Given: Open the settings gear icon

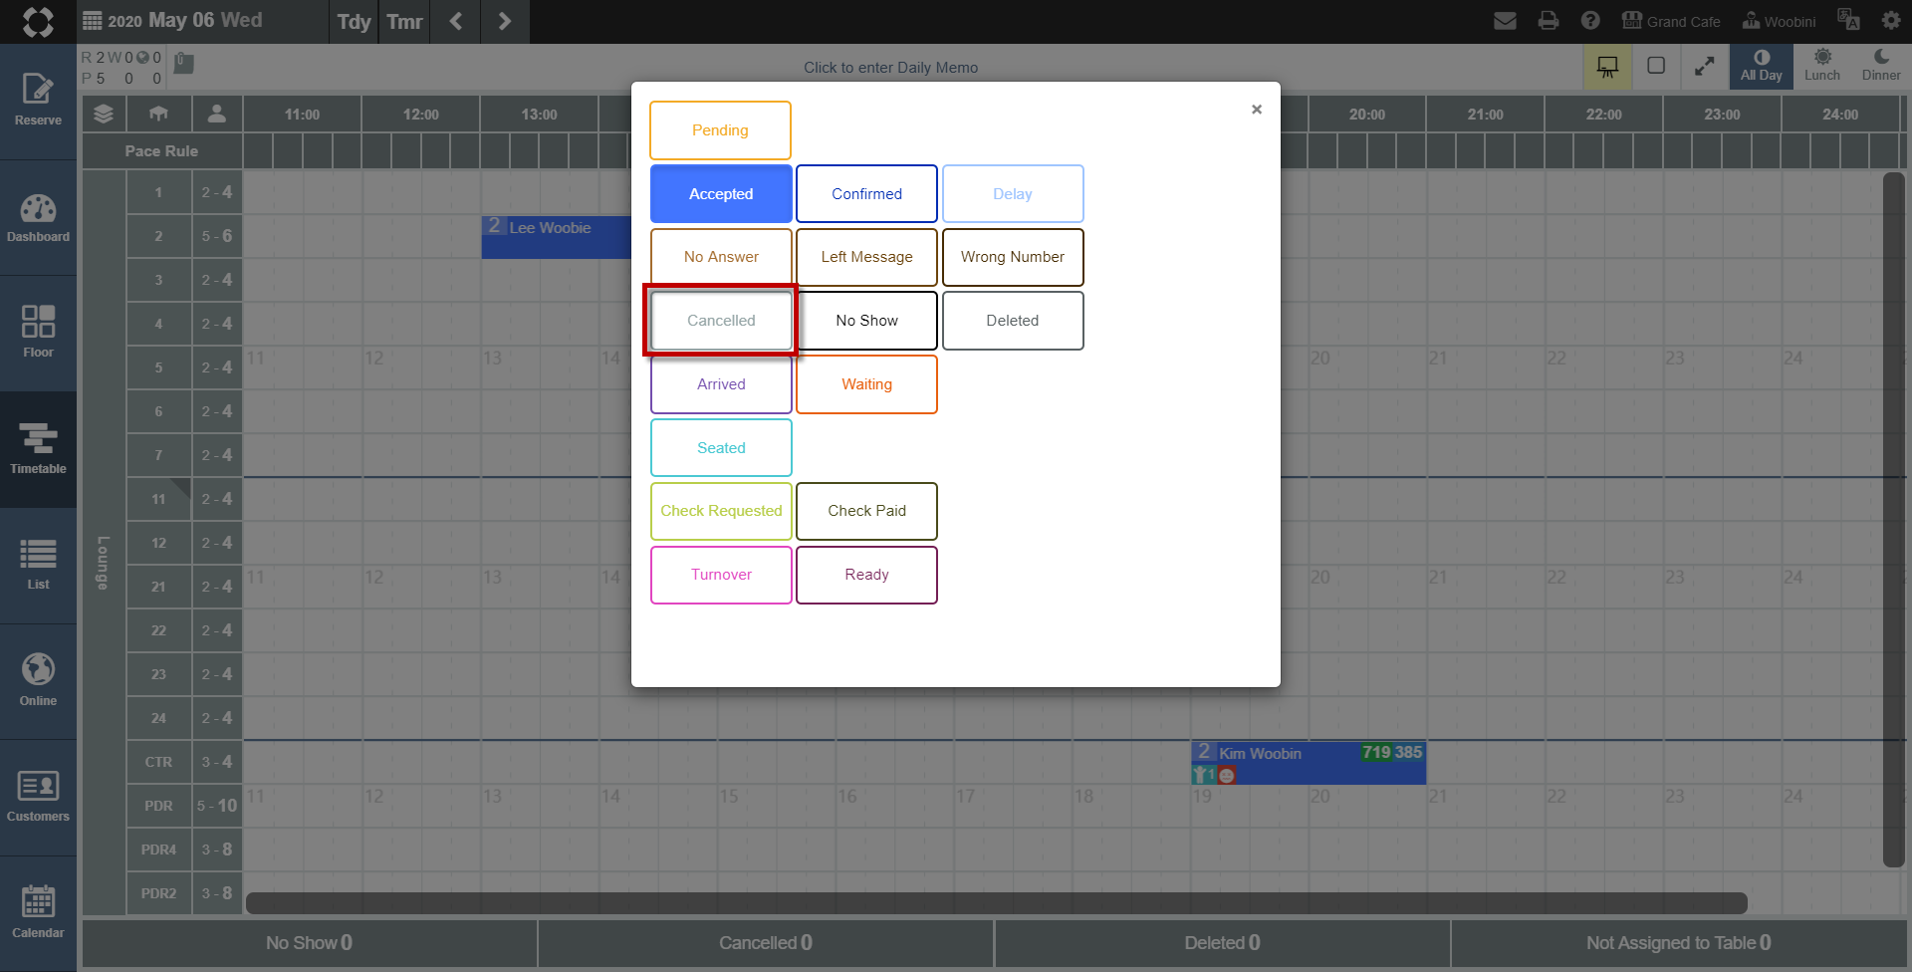Looking at the screenshot, I should coord(1891,21).
